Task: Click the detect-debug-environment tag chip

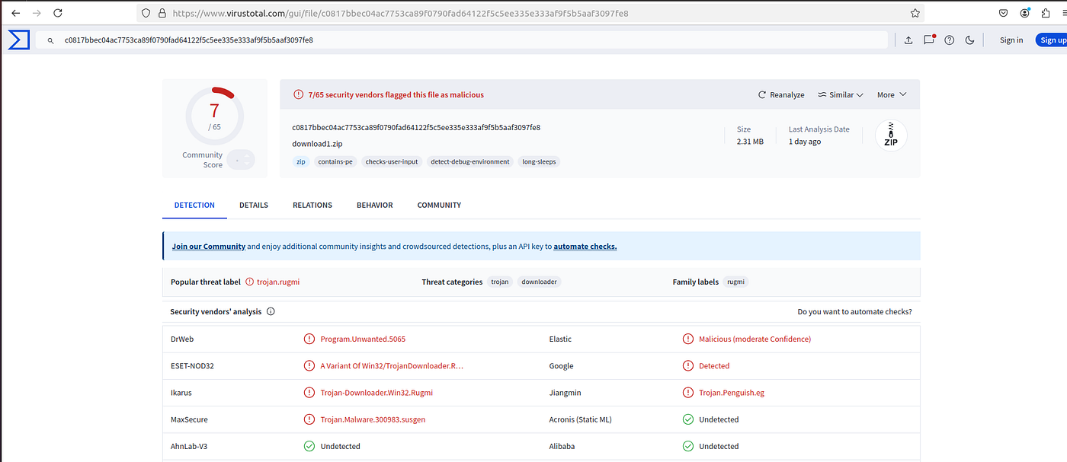Action: tap(470, 161)
